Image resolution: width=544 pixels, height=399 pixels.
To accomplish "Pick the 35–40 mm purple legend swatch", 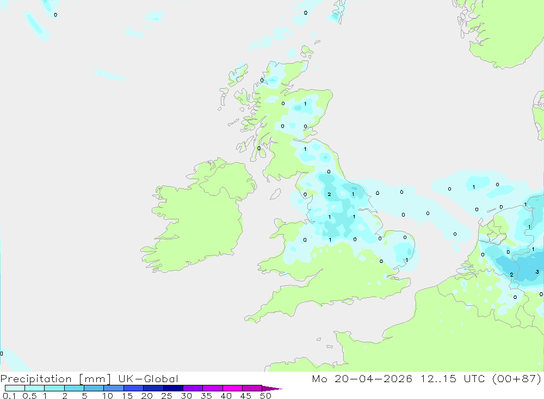I will click(213, 388).
